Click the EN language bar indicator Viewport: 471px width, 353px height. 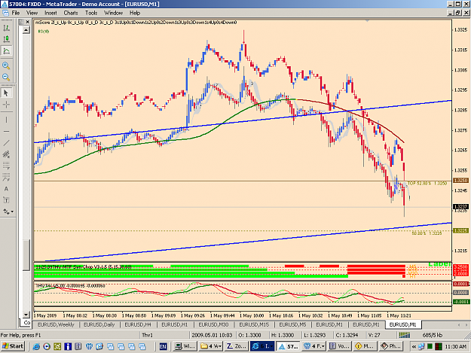pos(163,346)
